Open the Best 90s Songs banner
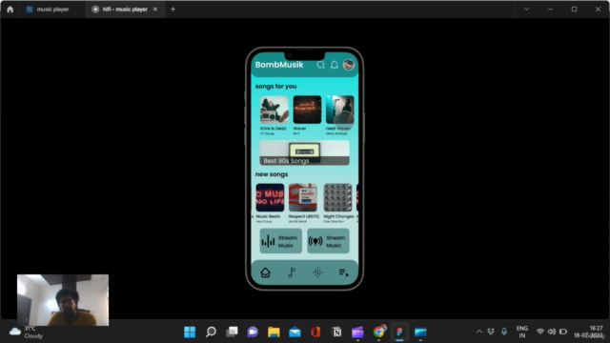610x343 pixels. click(305, 152)
